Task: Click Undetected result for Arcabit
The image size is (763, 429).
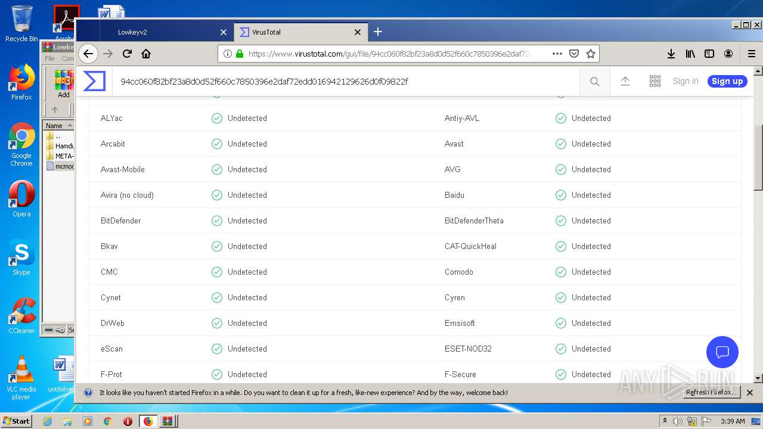Action: click(x=247, y=144)
